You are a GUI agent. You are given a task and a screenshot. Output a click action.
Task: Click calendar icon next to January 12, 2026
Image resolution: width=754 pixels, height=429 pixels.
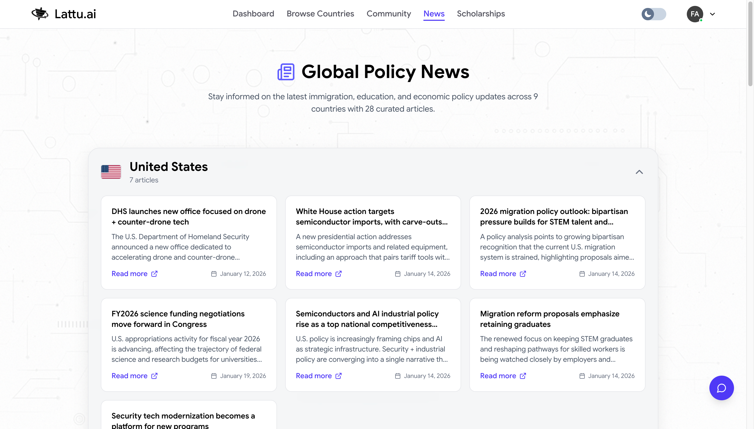click(214, 274)
